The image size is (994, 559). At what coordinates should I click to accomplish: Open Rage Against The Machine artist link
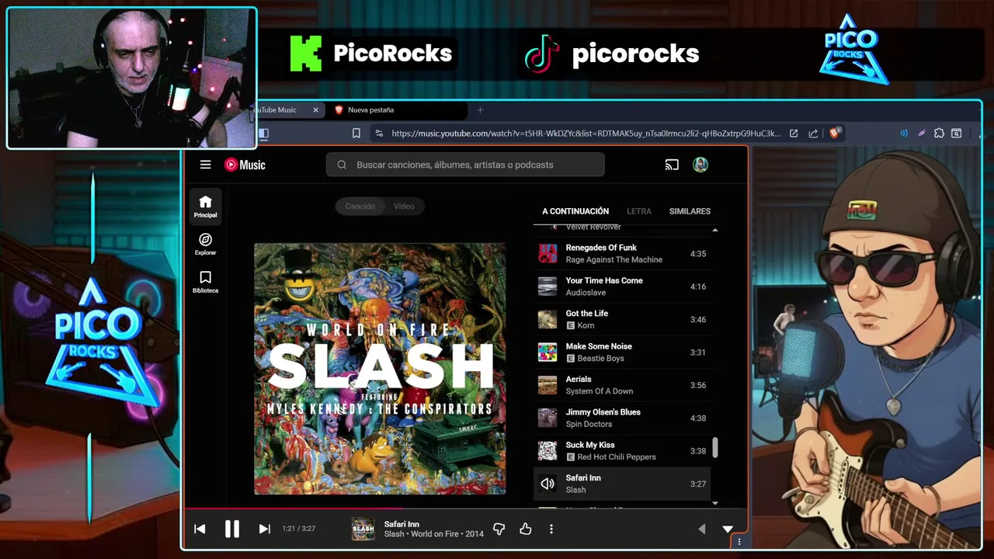(x=614, y=259)
